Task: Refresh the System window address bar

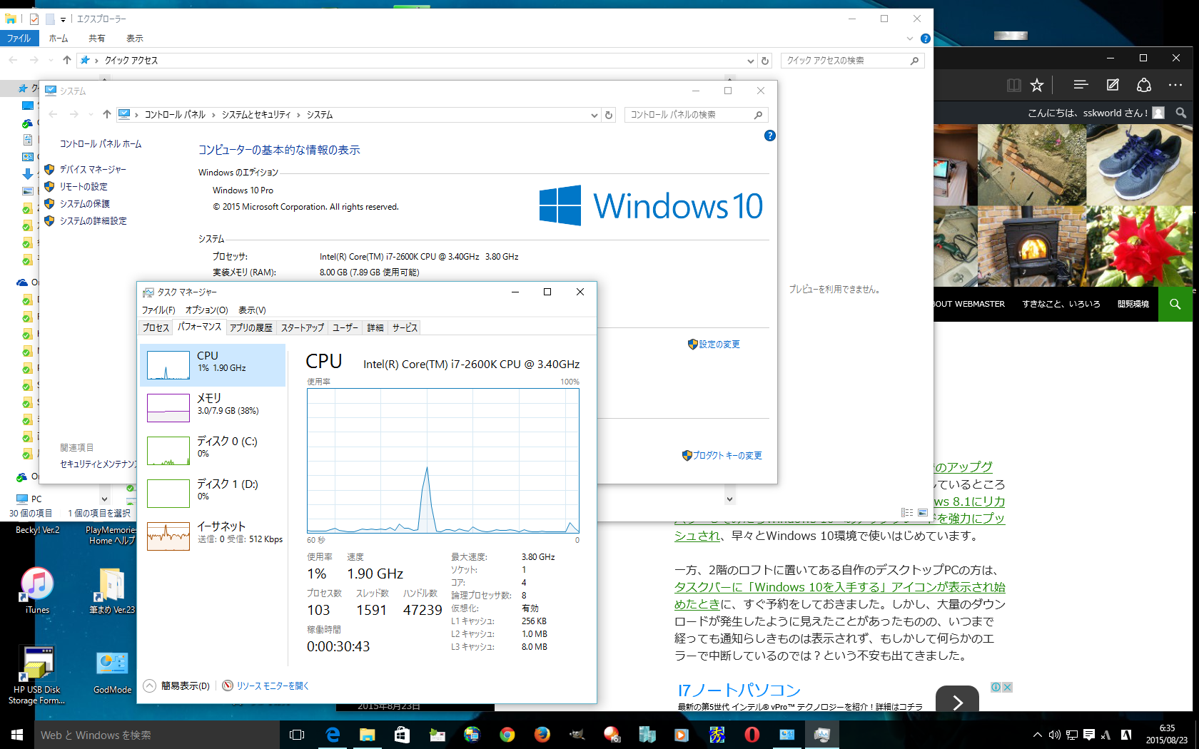Action: (x=609, y=115)
